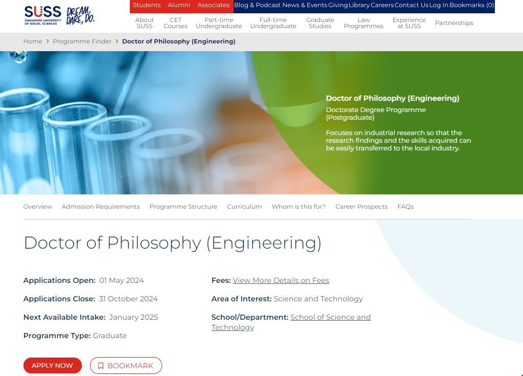
Task: Open the Alumni tab
Action: pos(179,5)
